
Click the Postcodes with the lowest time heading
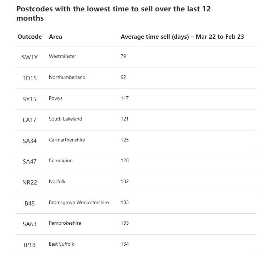tap(114, 14)
